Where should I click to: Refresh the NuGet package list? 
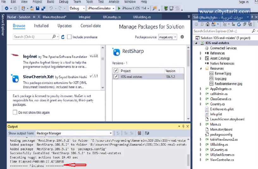[x=63, y=37]
